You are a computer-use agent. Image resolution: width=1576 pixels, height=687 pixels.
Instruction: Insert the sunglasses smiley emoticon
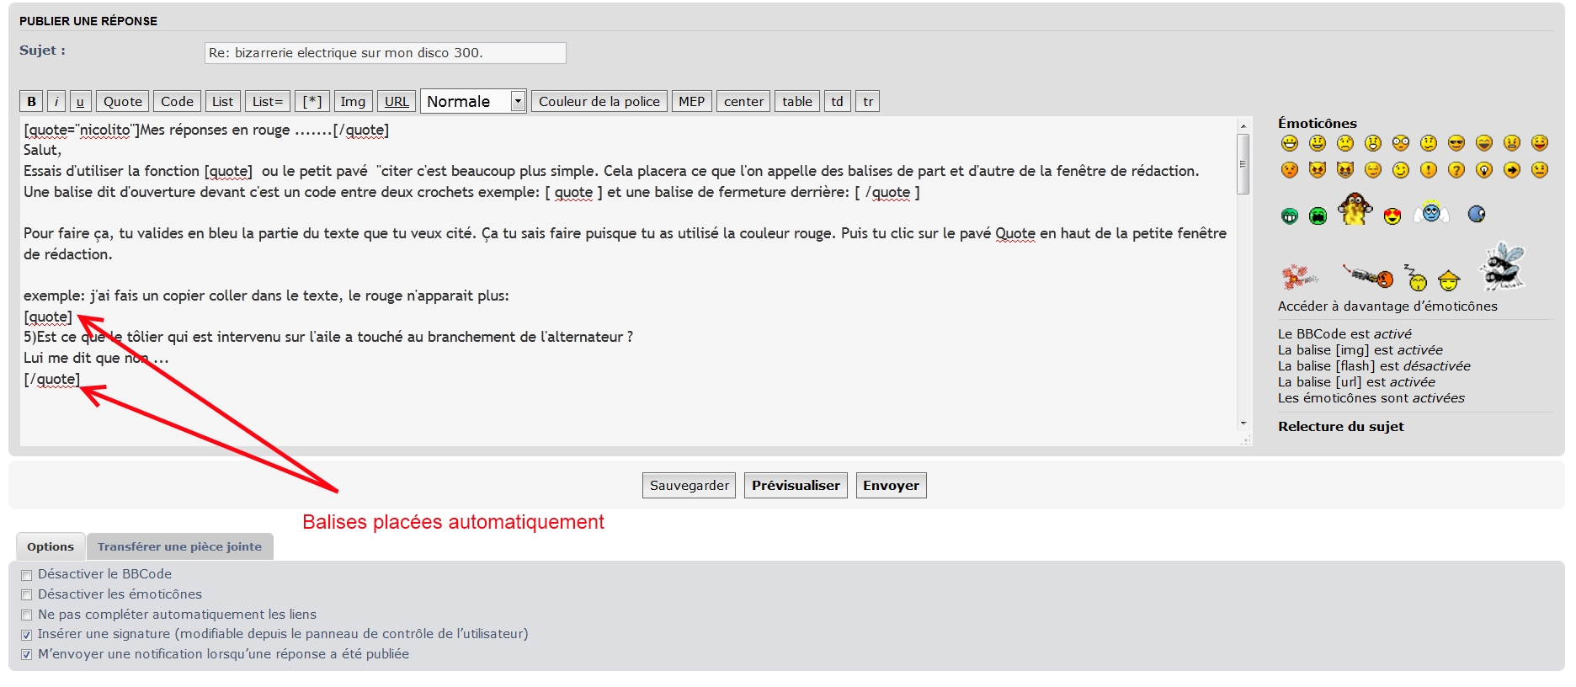point(1456,143)
